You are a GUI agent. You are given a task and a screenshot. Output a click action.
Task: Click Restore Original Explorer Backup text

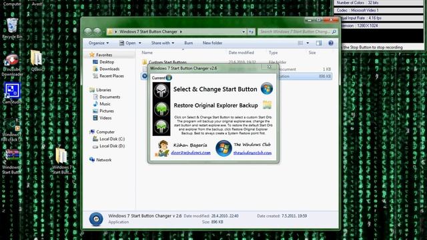[x=216, y=105]
